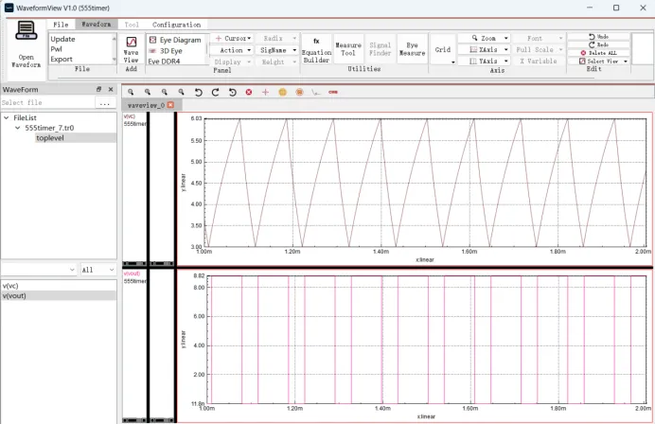Click the Wave View add icon
Screen dimensions: 655x424
132,43
